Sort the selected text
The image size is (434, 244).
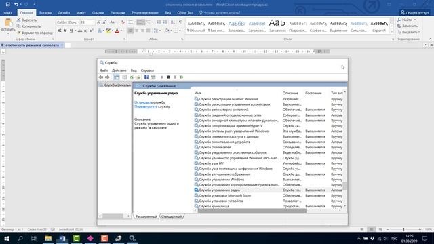pos(173,22)
